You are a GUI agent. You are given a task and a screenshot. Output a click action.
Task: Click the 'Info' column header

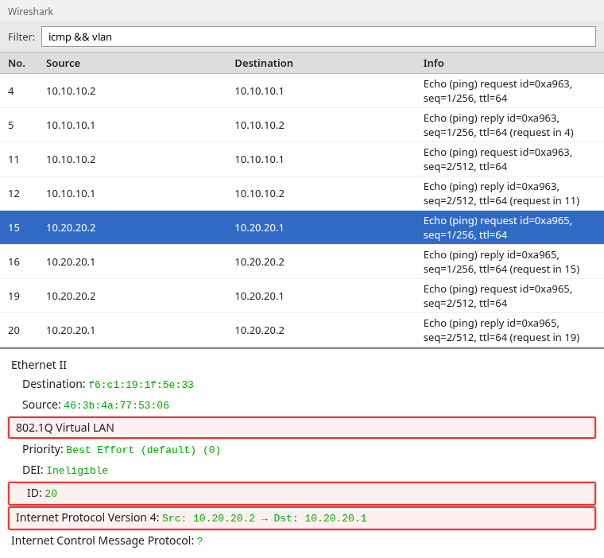(433, 64)
